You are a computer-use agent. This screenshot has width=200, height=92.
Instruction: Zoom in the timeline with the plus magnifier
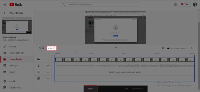coord(192,48)
